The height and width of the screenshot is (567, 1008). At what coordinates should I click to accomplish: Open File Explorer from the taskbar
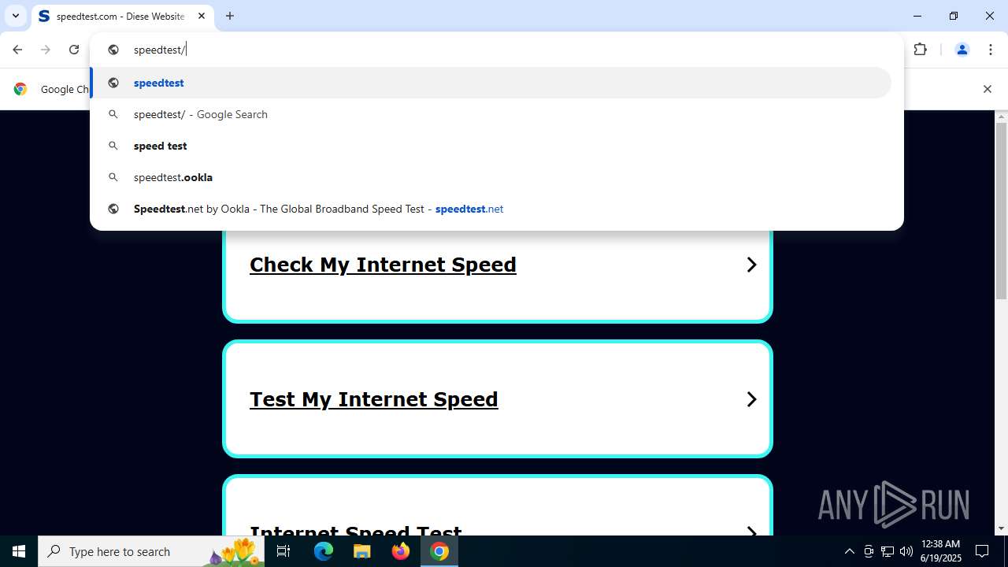pyautogui.click(x=362, y=551)
